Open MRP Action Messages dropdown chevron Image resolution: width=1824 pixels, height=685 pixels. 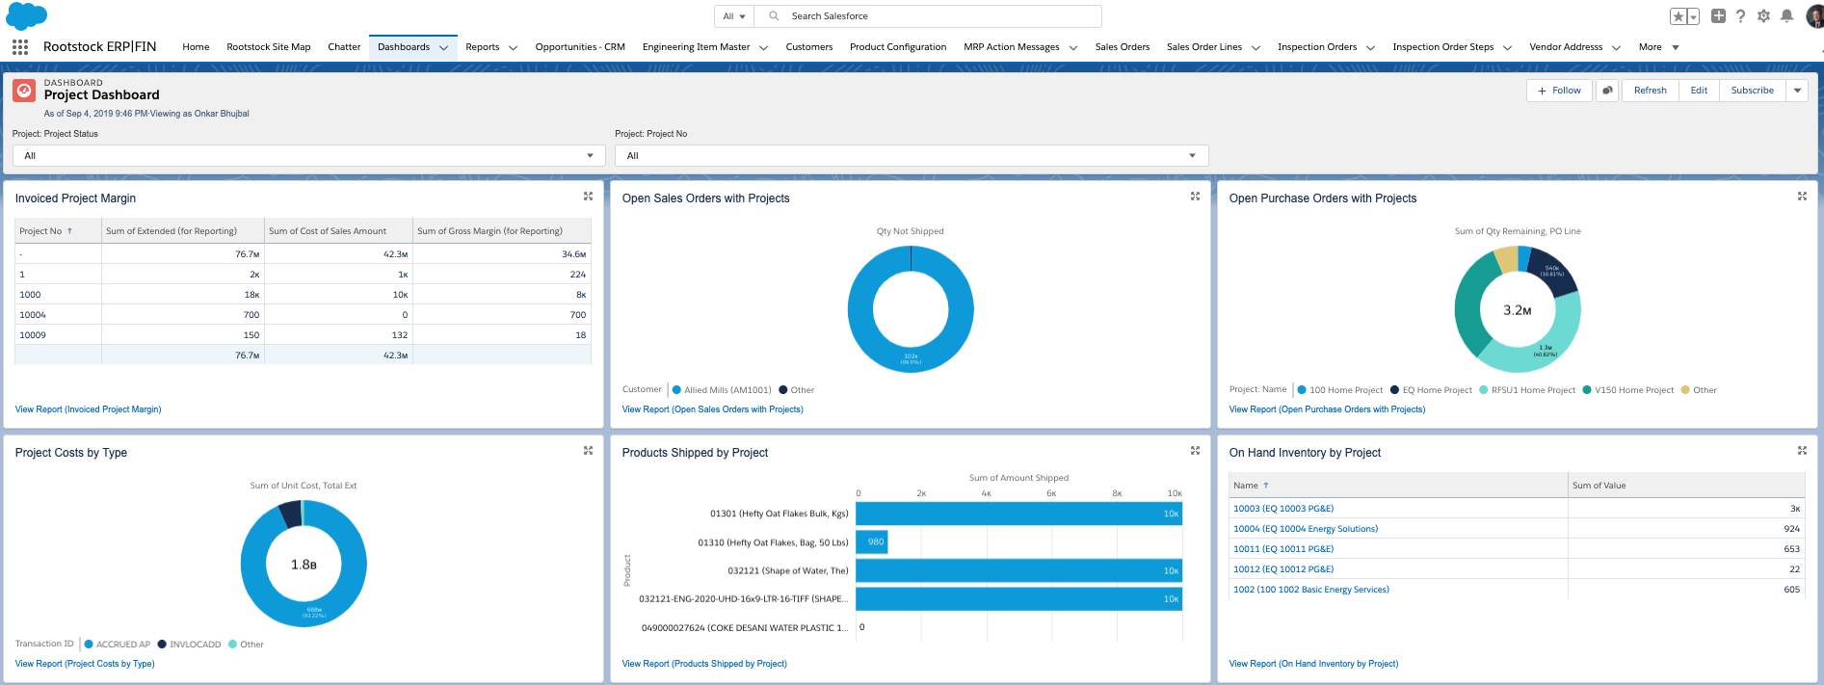coord(1072,47)
